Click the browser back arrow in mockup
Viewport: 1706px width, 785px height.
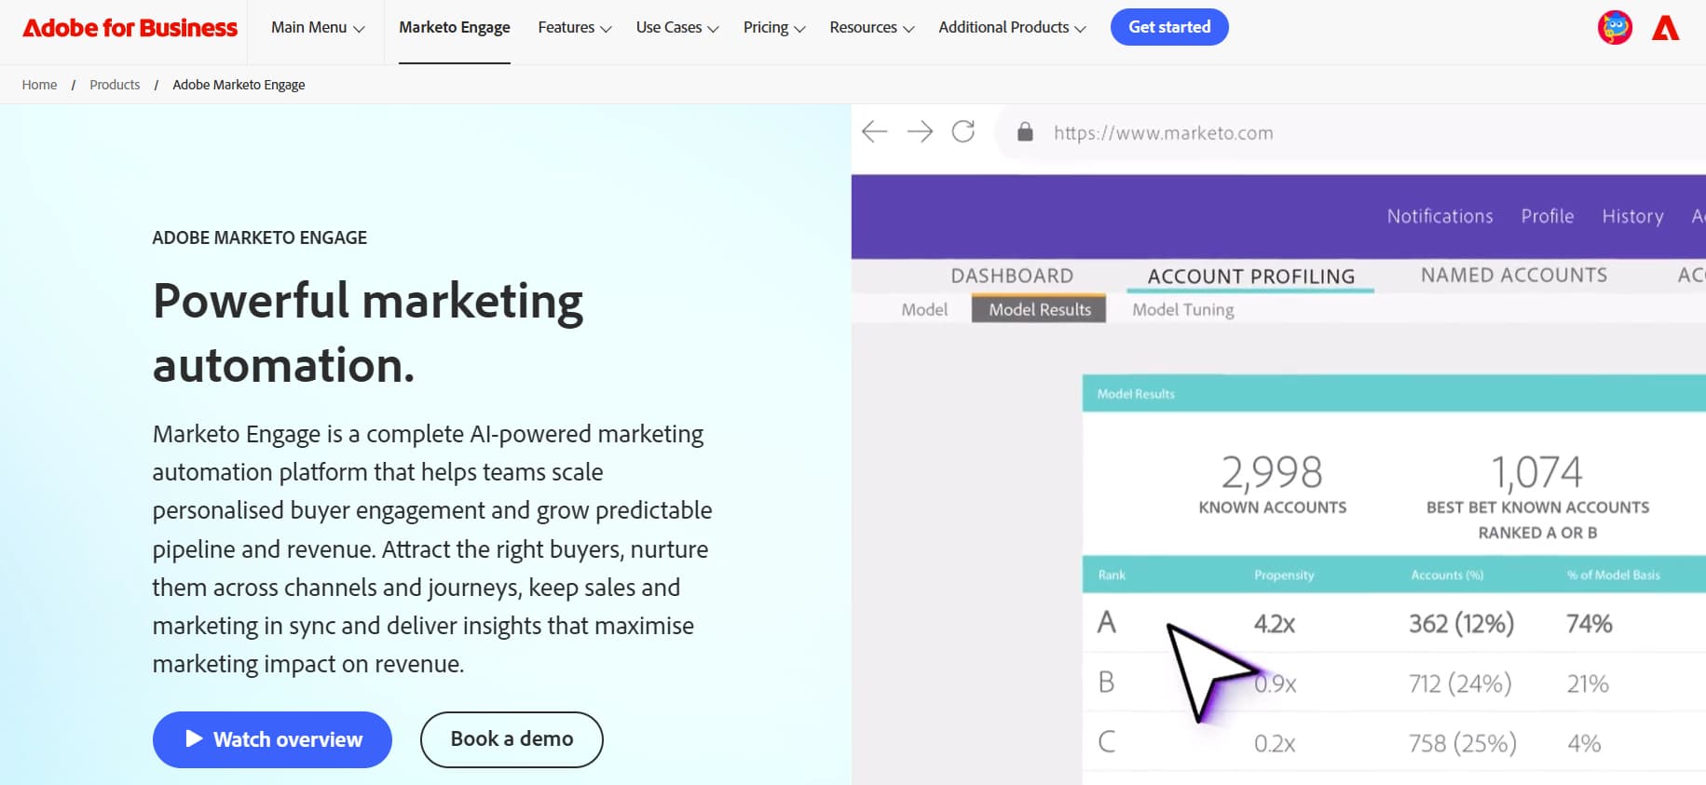pyautogui.click(x=874, y=132)
